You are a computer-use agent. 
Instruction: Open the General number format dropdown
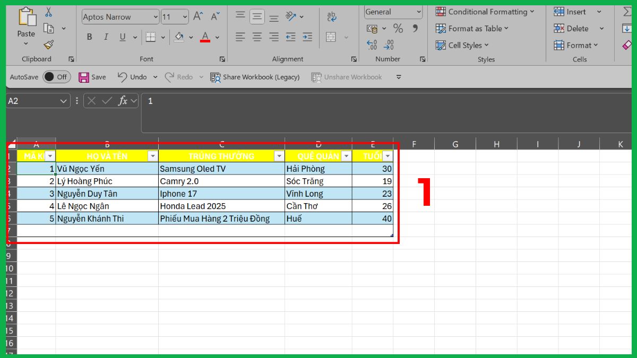pos(392,11)
